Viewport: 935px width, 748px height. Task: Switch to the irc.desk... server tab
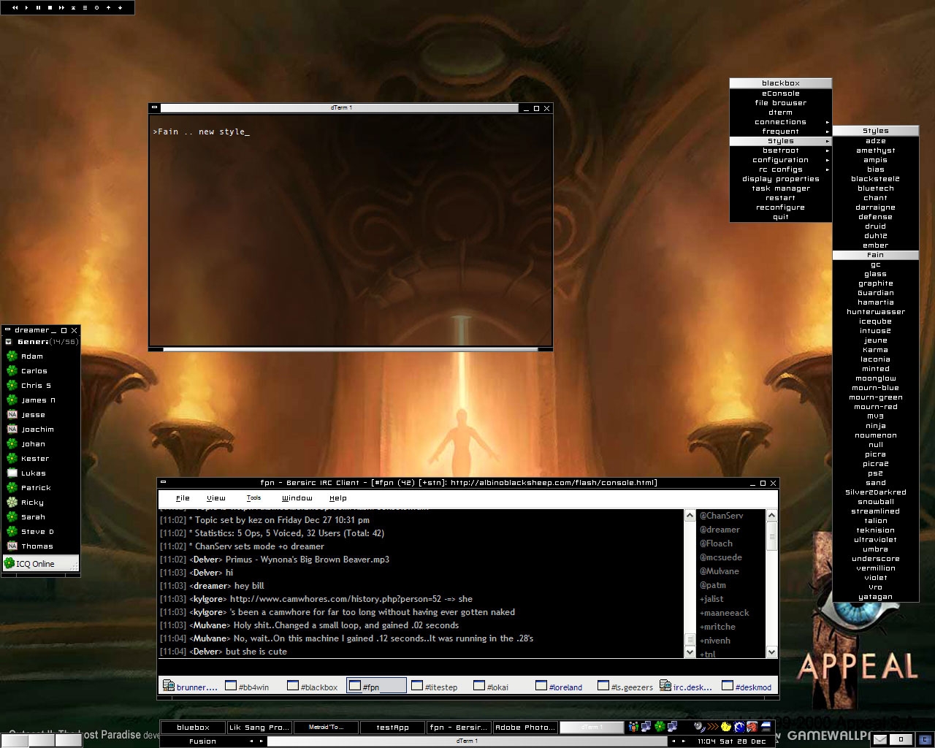point(685,687)
